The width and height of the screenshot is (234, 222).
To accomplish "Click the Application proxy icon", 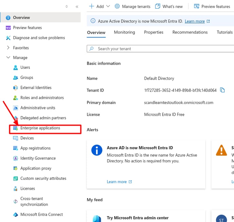I will (x=15, y=168).
